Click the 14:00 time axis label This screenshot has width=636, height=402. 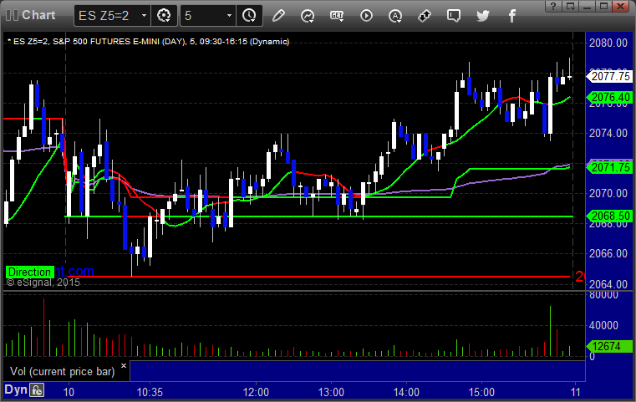click(406, 392)
